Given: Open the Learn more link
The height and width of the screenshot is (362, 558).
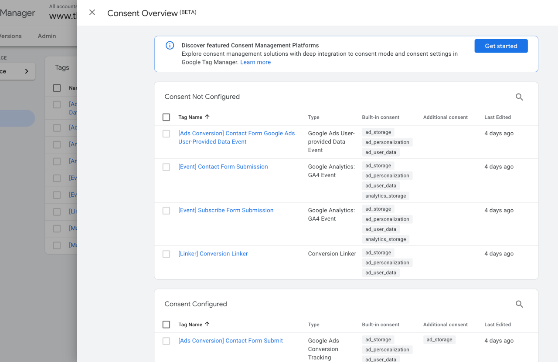Looking at the screenshot, I should 255,62.
